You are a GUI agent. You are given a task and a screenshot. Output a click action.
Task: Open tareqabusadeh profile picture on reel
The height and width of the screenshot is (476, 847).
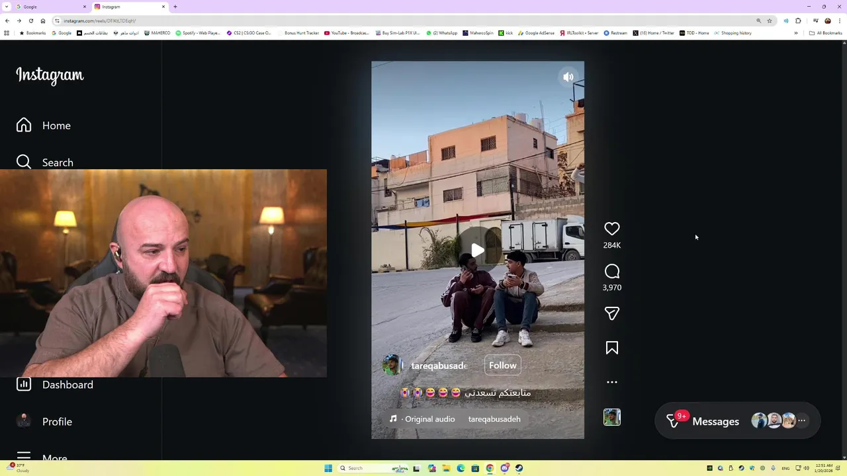(392, 366)
